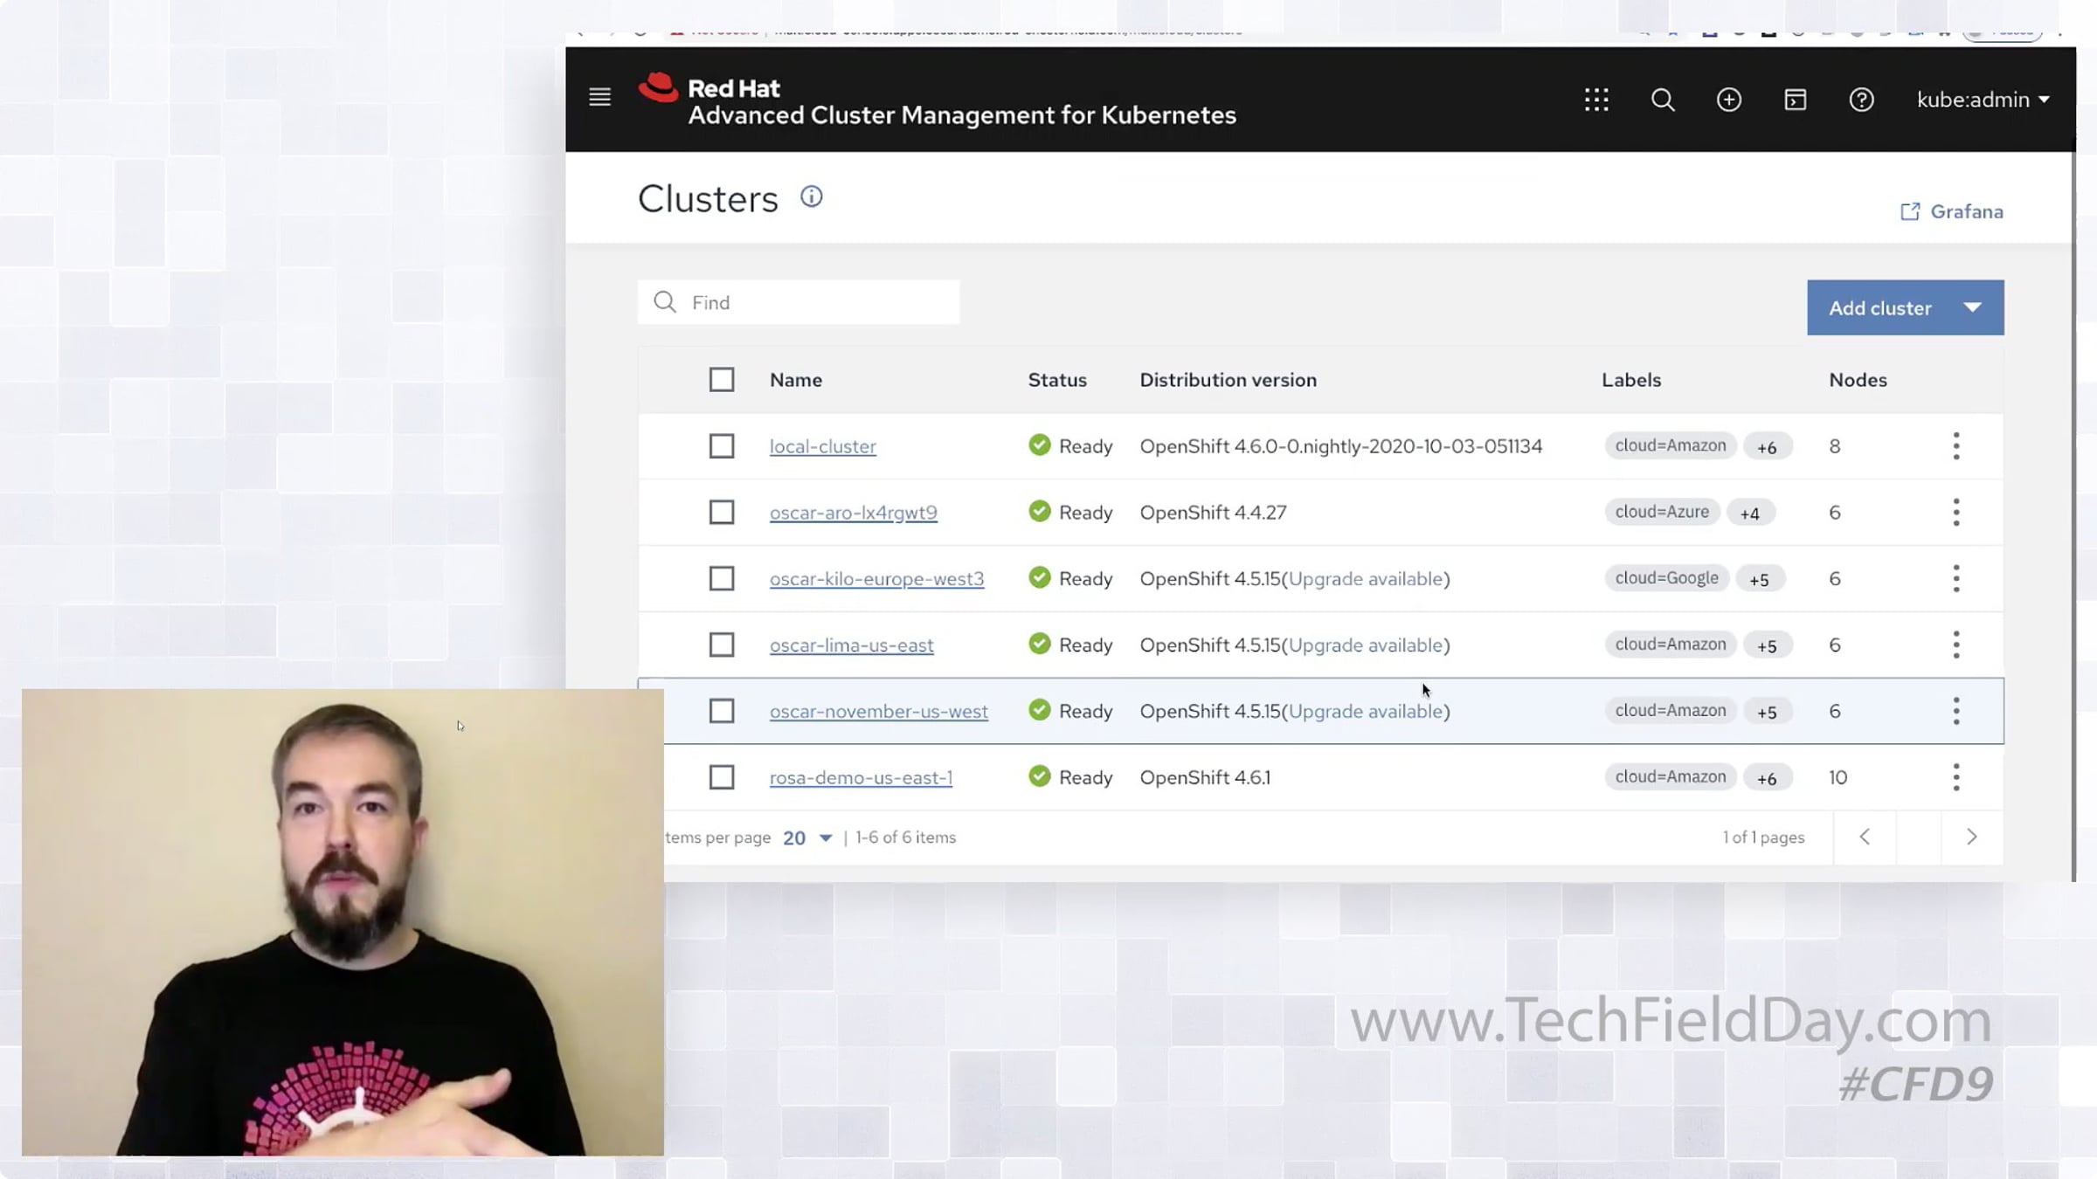The height and width of the screenshot is (1179, 2097).
Task: Open the oscar-november-us-west cluster link
Action: [878, 712]
